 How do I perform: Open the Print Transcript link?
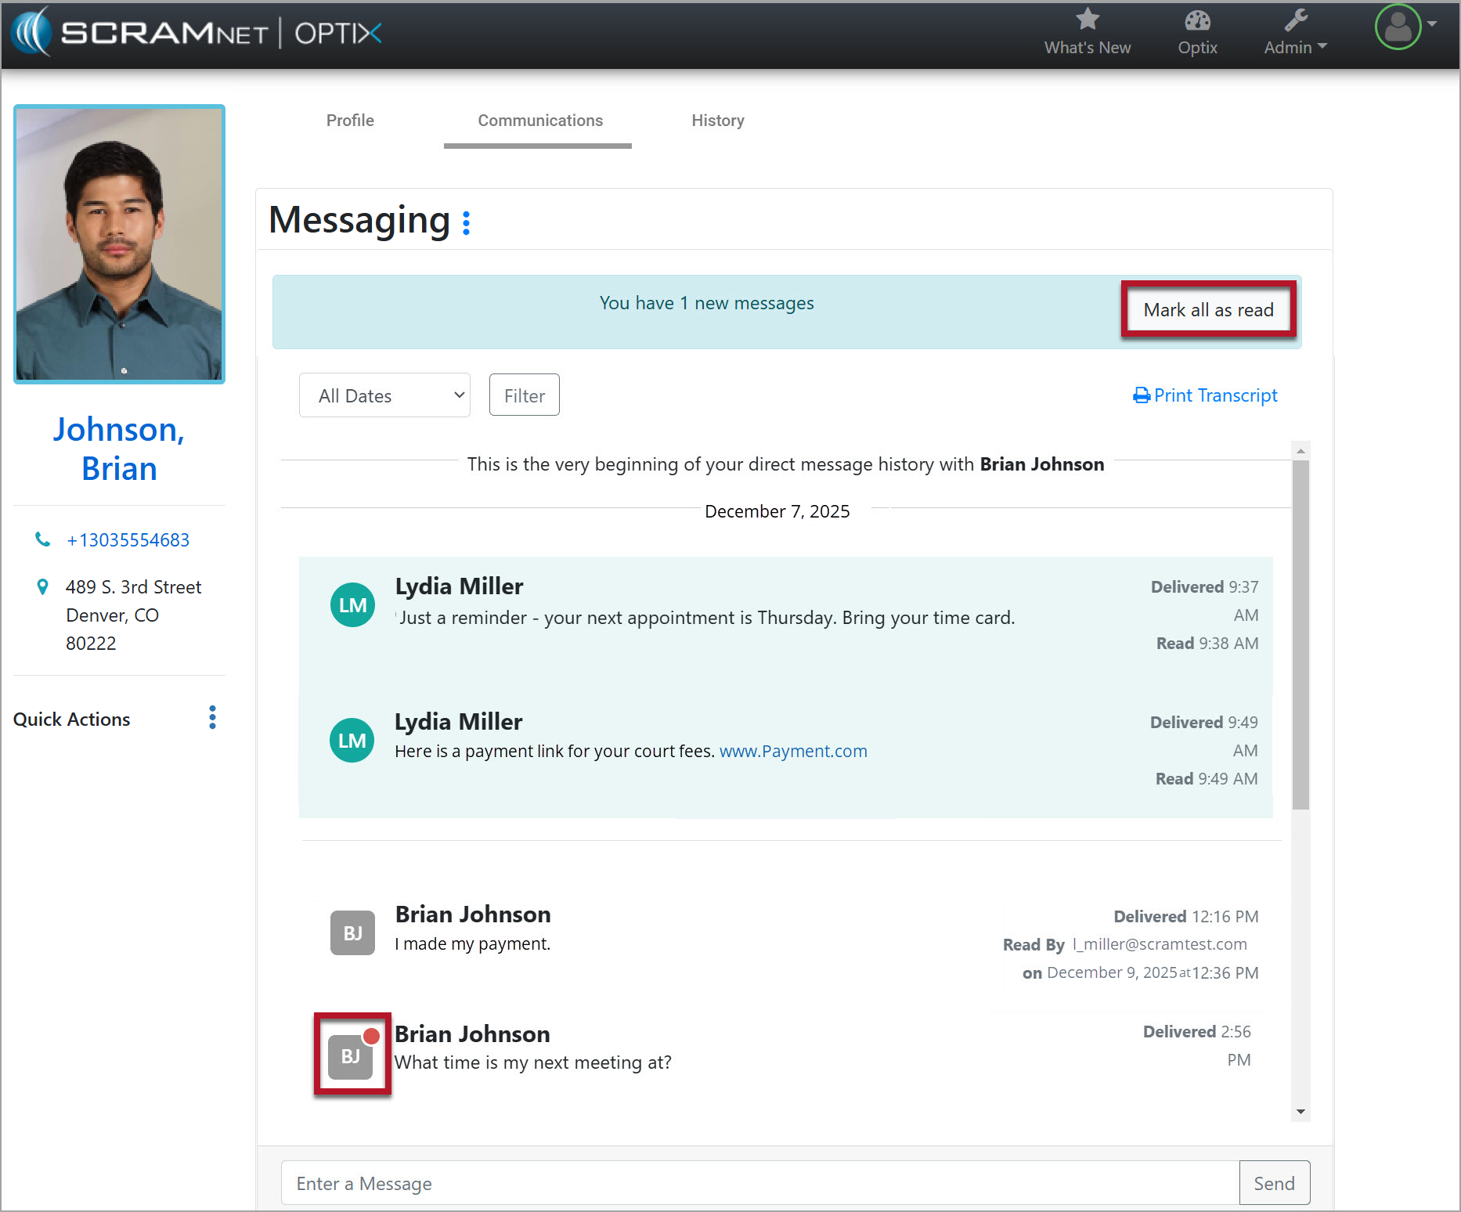click(x=1206, y=395)
